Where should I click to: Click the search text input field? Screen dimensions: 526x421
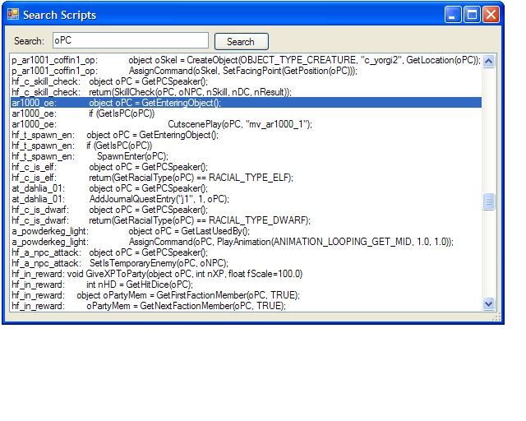coord(130,40)
